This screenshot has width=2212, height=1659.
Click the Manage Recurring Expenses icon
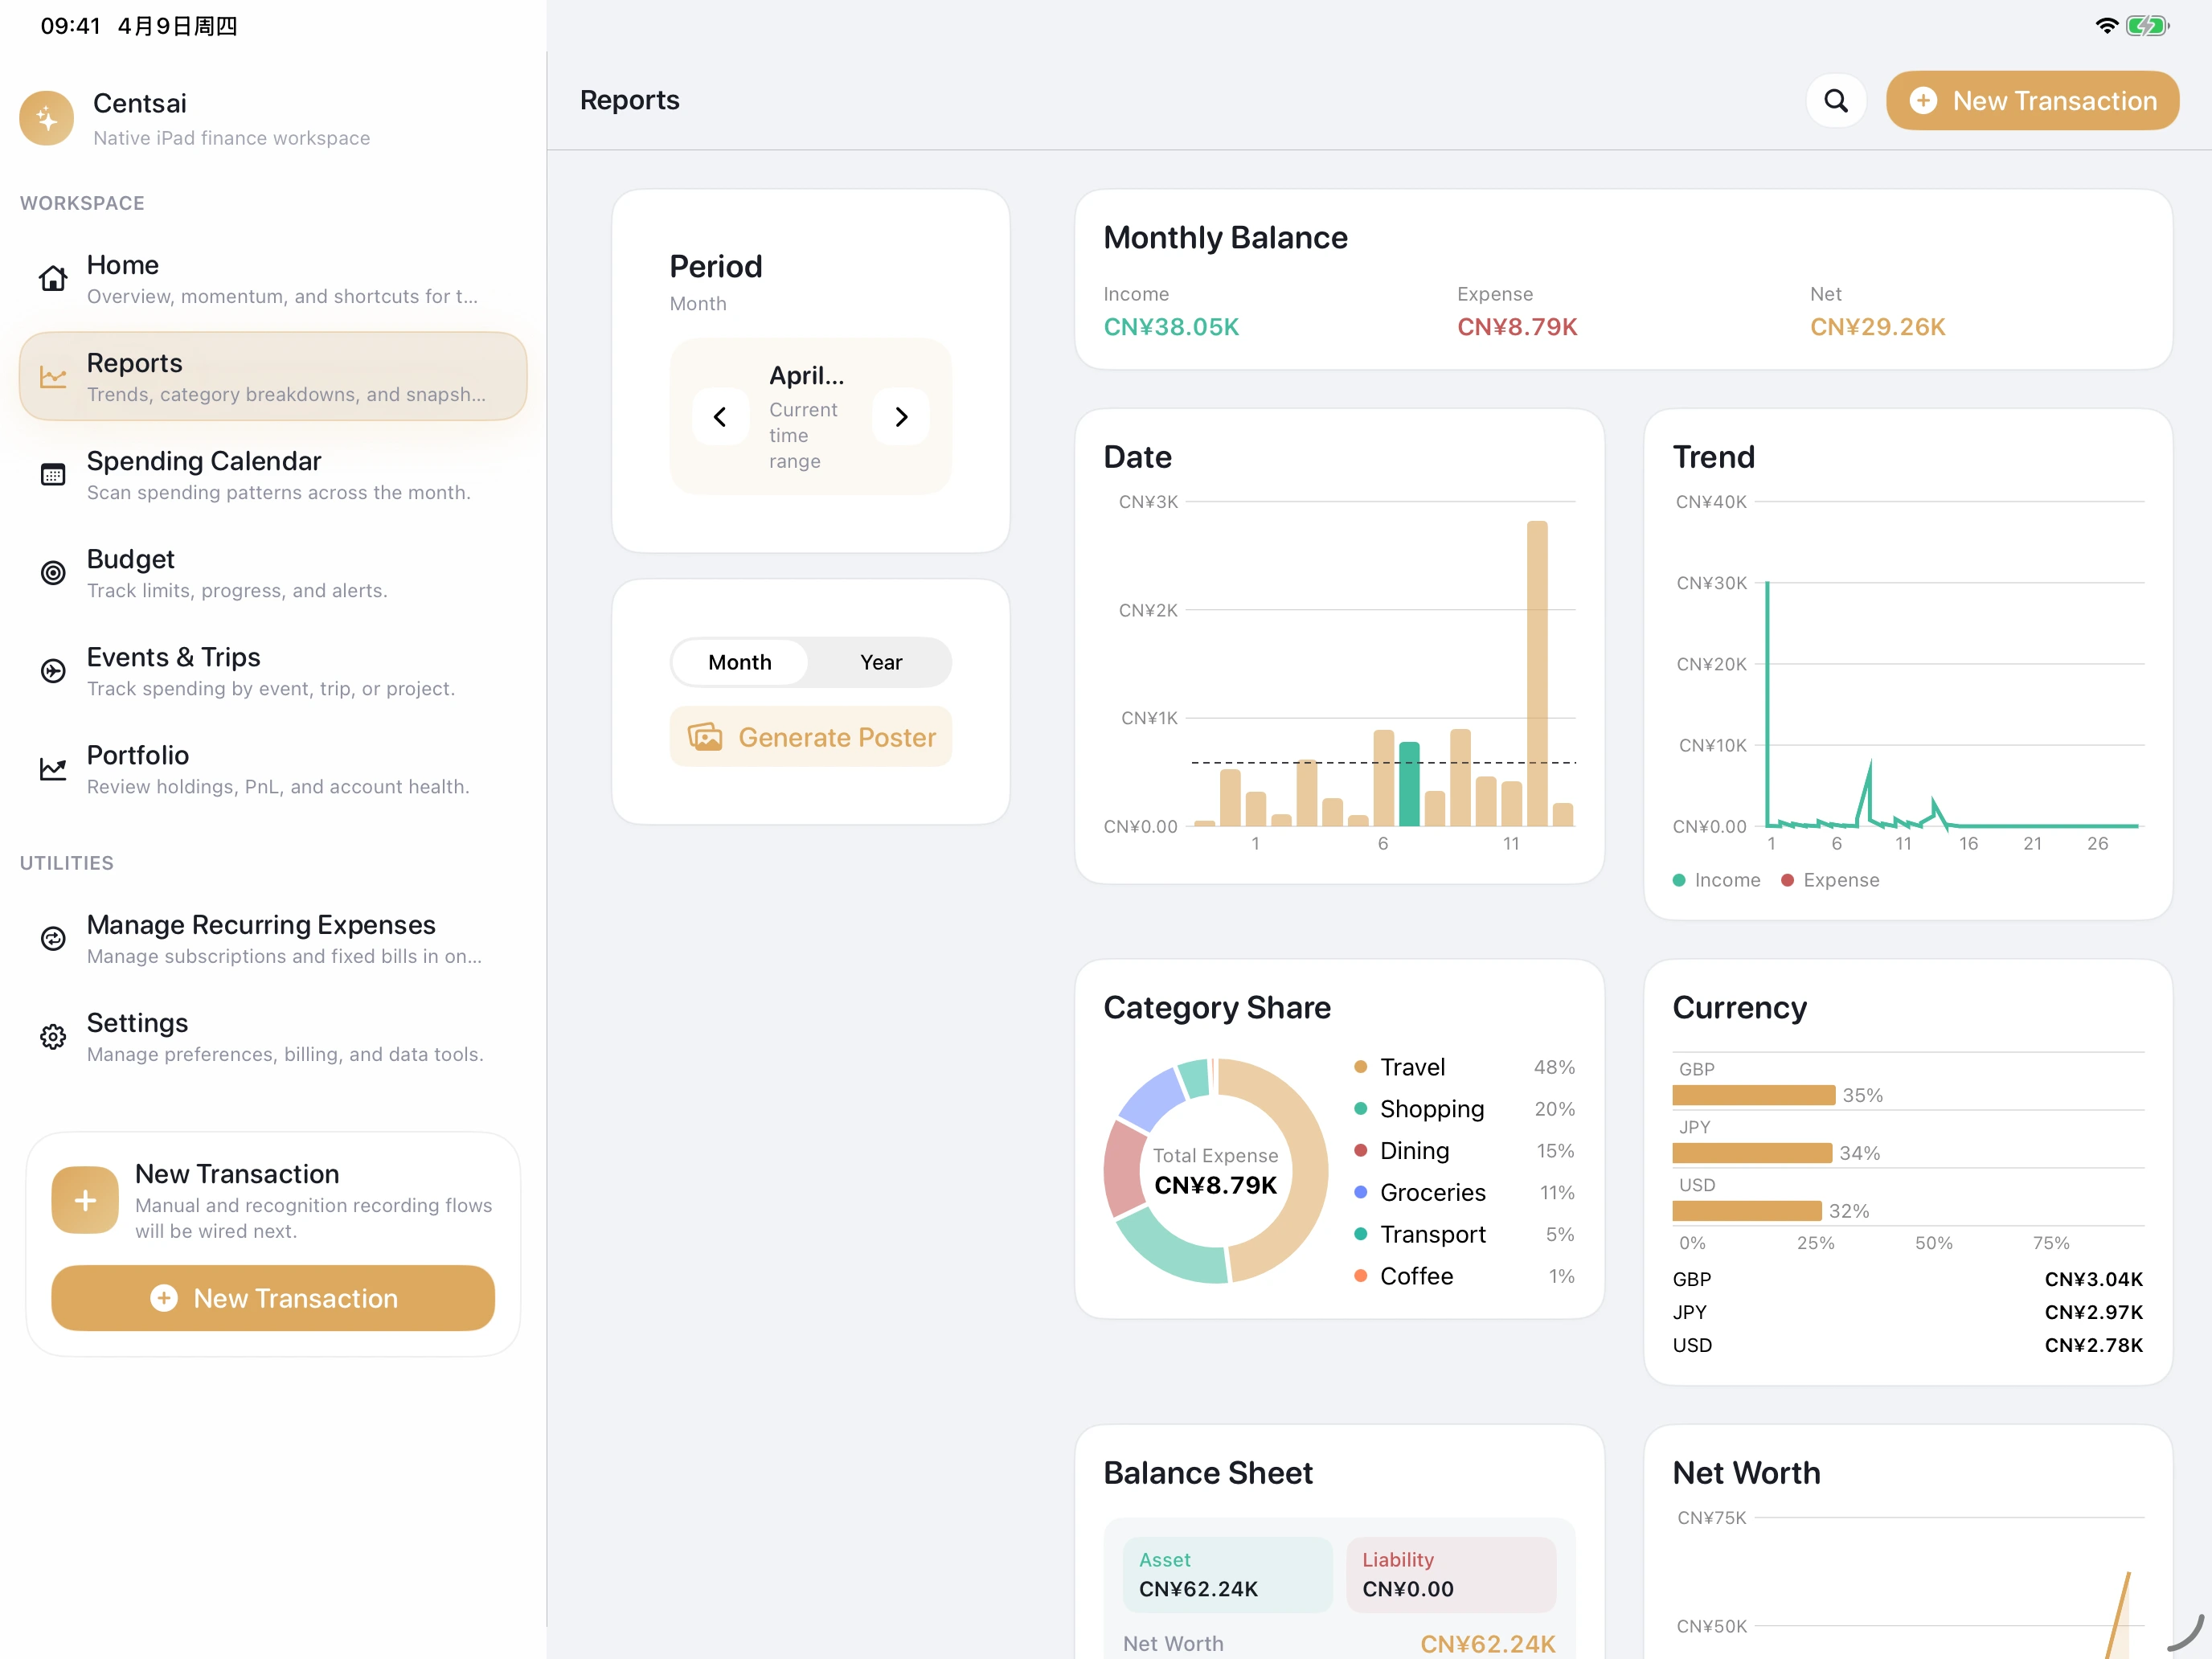(53, 938)
